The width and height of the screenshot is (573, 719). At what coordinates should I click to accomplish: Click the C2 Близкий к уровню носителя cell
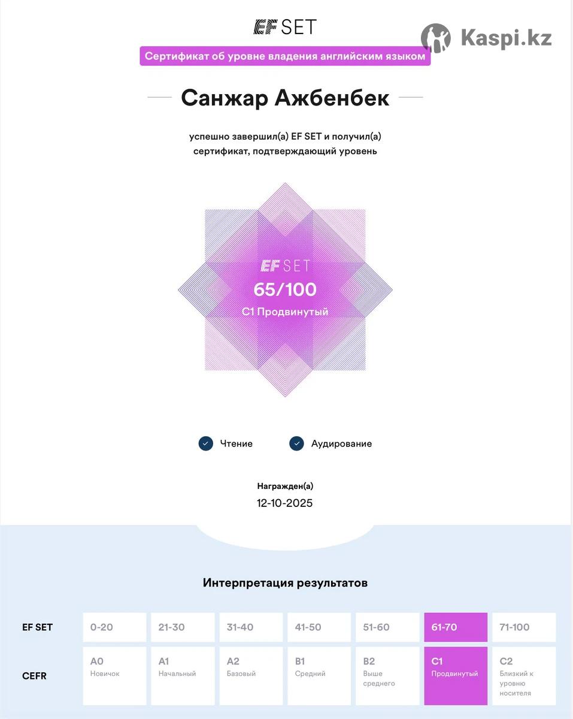point(524,676)
